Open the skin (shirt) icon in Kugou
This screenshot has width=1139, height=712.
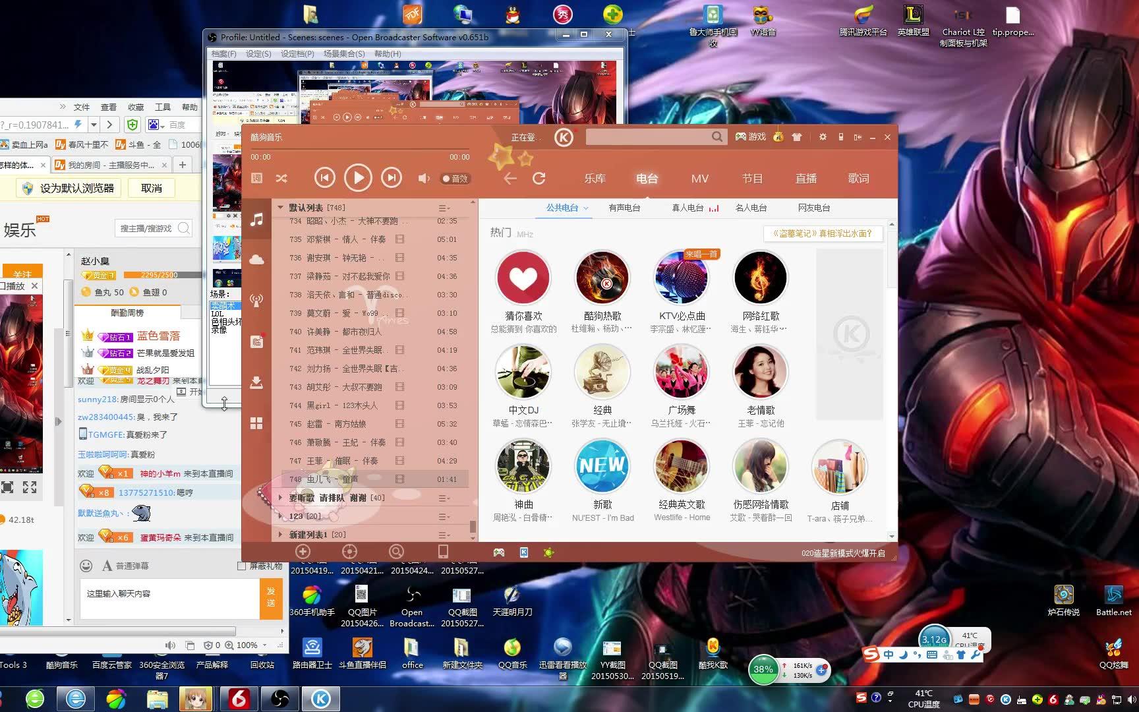(797, 137)
